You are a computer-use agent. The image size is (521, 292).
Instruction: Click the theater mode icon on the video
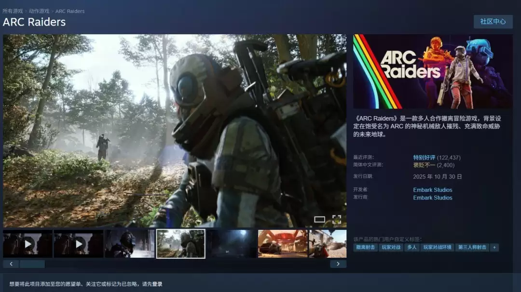coord(320,219)
